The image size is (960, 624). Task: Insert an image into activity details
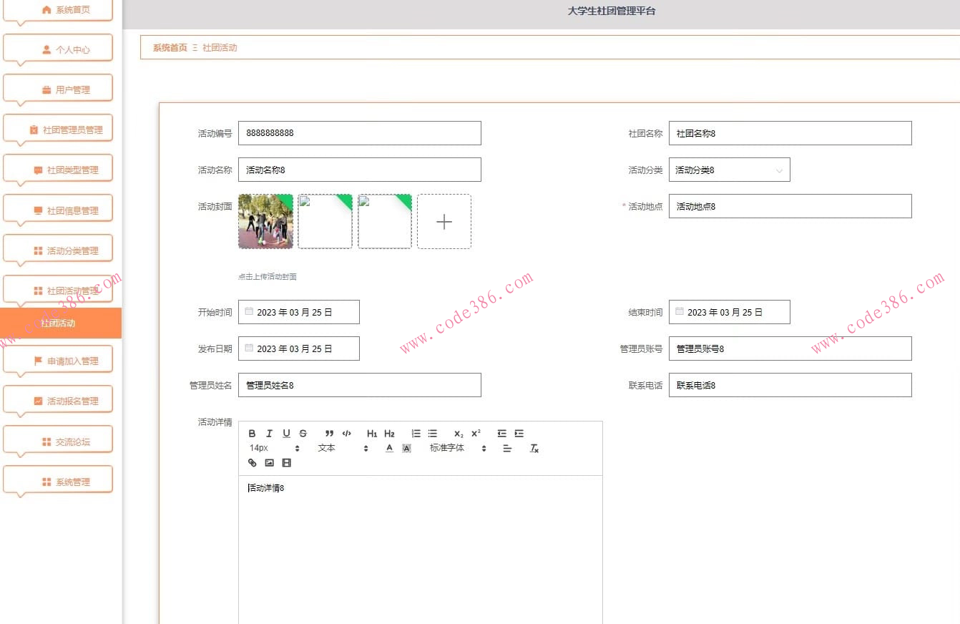[269, 463]
